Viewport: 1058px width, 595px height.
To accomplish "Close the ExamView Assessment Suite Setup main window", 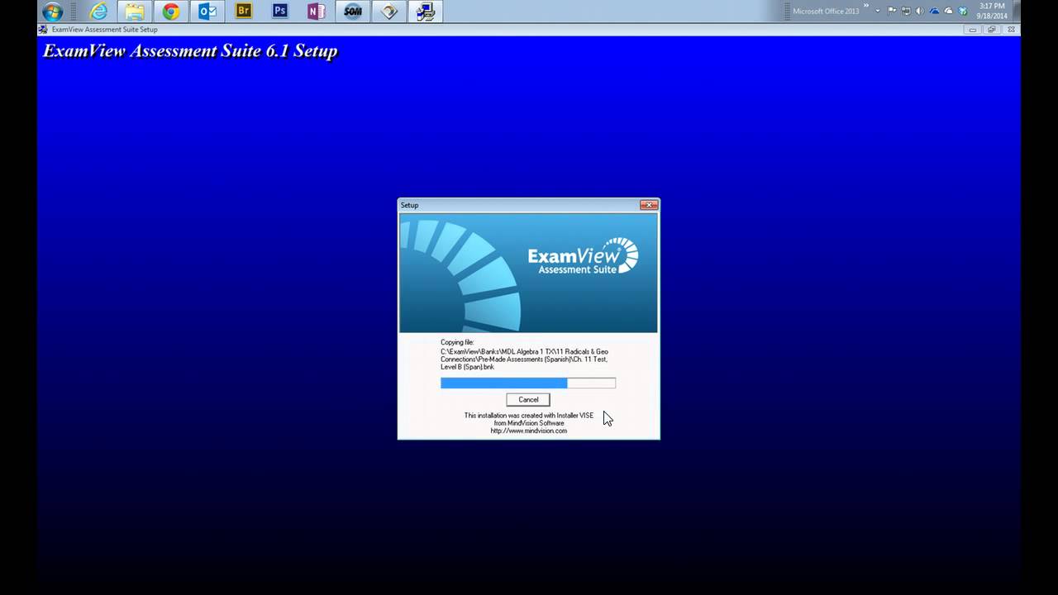I will tap(1010, 30).
